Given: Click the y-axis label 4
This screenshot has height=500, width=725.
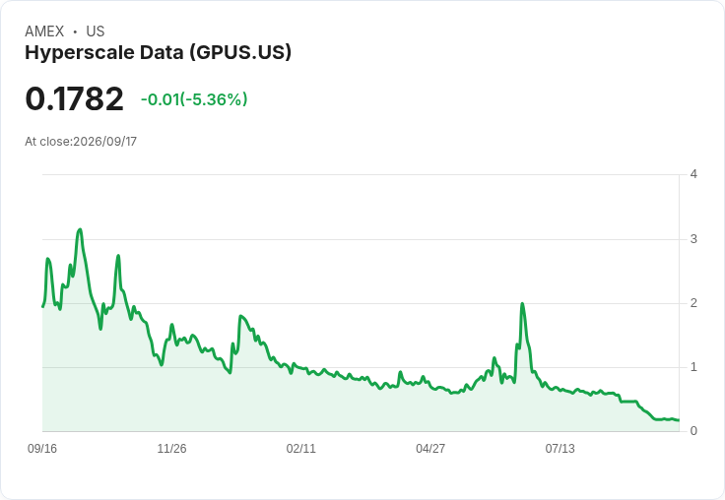Looking at the screenshot, I should click(x=693, y=174).
